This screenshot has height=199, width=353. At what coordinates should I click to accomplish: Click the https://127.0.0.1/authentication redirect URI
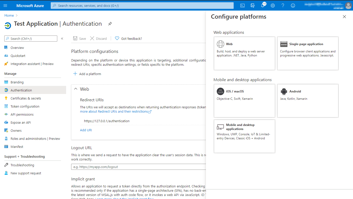pyautogui.click(x=107, y=121)
